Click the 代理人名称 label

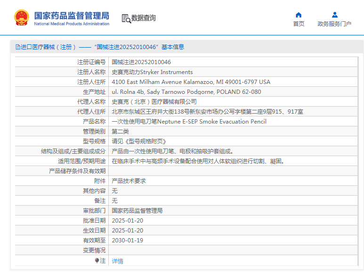[x=91, y=102]
